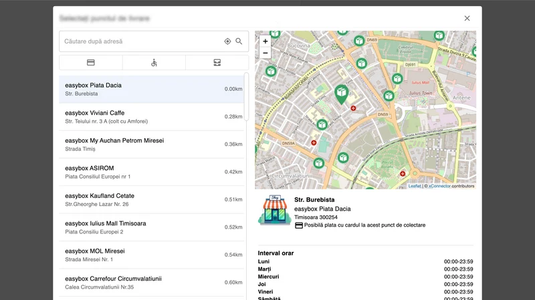Viewport: 535px width, 300px height.
Task: Filter by locker drawer icon tab
Action: tap(217, 63)
